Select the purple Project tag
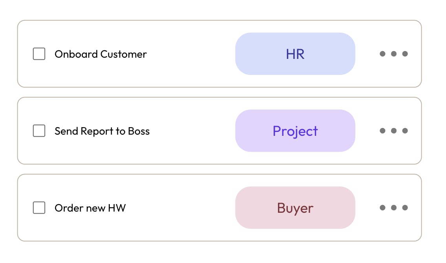The height and width of the screenshot is (263, 446). coord(295,131)
